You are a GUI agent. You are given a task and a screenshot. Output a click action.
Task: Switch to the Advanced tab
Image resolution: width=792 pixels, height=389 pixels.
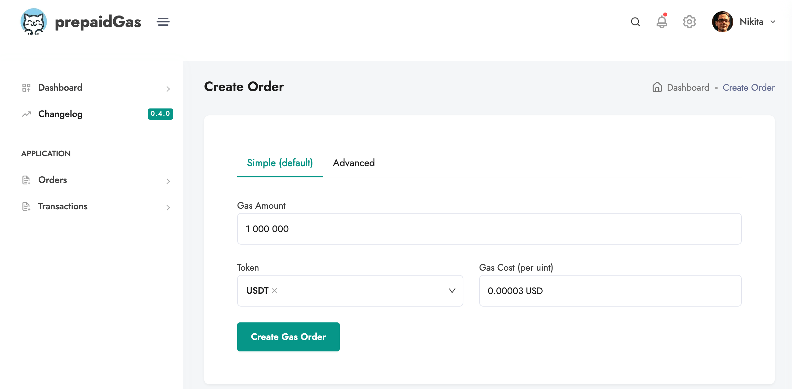click(x=354, y=163)
